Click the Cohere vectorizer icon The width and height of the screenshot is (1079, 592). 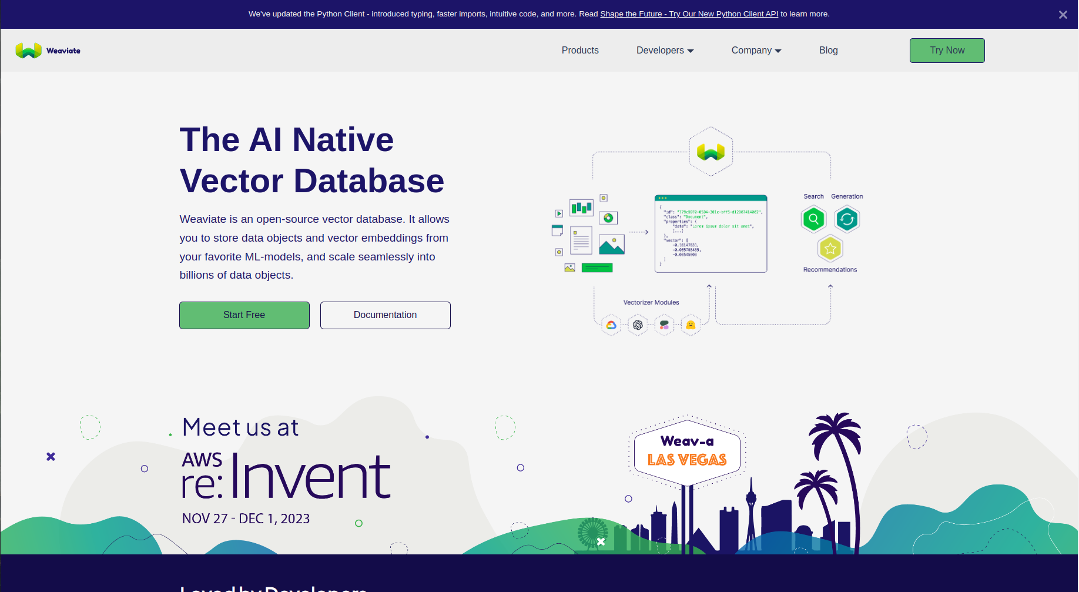pyautogui.click(x=664, y=325)
